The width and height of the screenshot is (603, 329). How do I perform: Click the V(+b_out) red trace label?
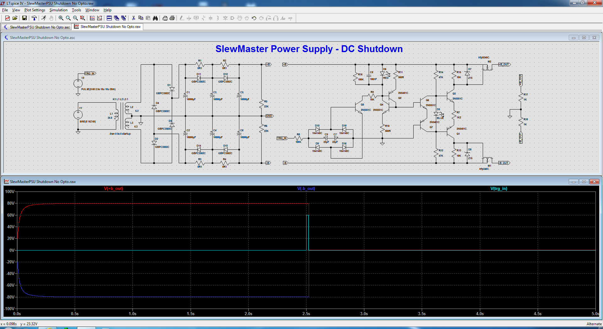pos(114,189)
